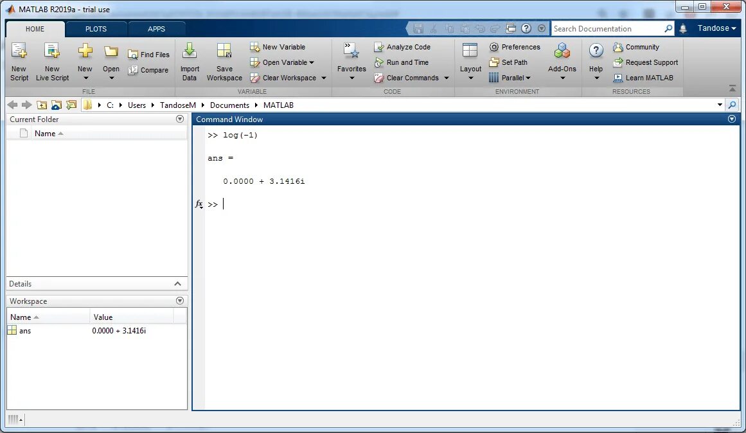Click Request Support
Screen dimensions: 746x433
point(646,62)
